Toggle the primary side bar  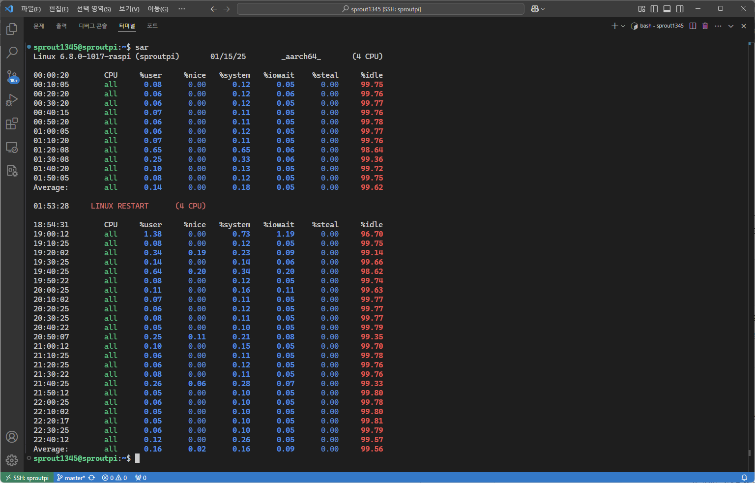point(654,9)
